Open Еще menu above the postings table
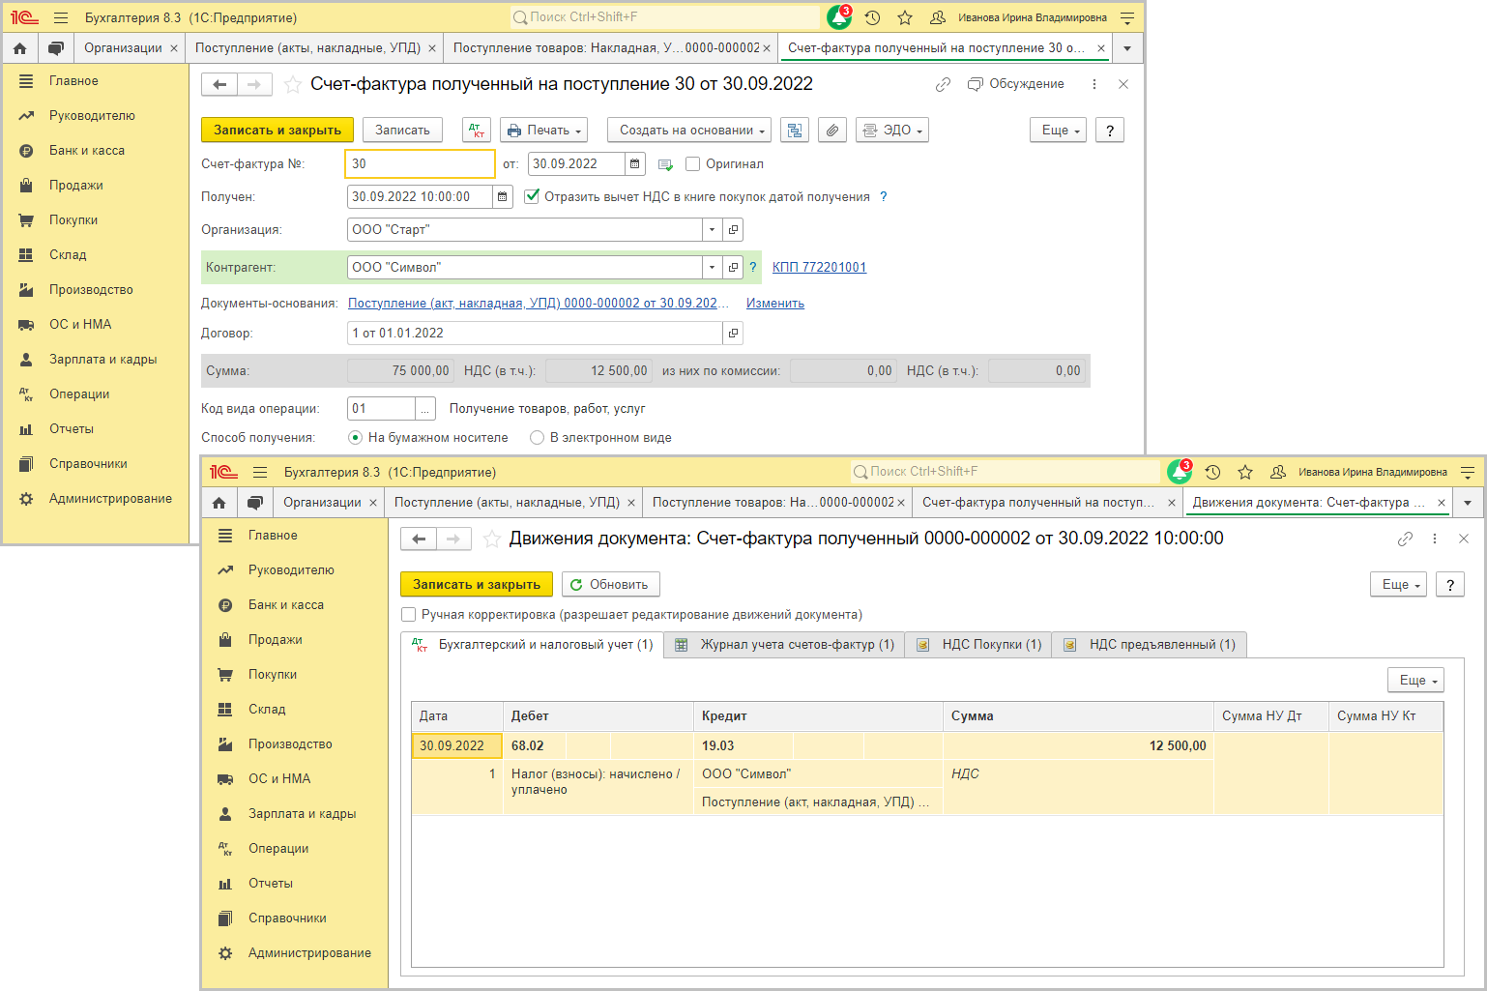Viewport: 1487px width, 991px height. tap(1415, 681)
